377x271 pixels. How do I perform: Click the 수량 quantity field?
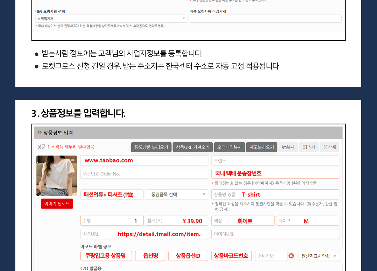coord(112,221)
